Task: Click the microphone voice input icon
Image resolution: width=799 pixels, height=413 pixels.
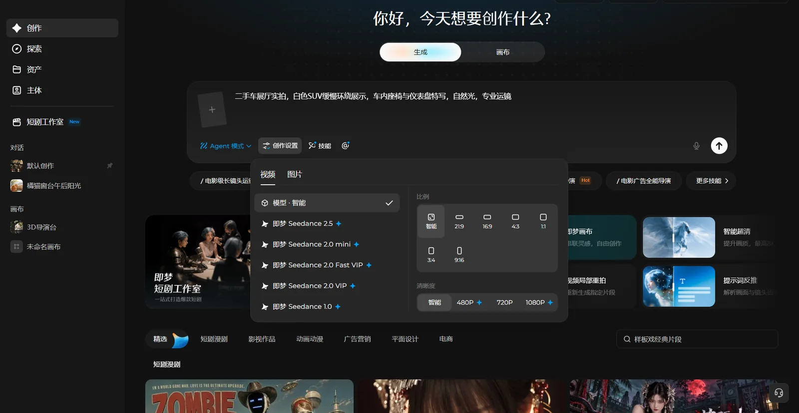Action: [696, 146]
